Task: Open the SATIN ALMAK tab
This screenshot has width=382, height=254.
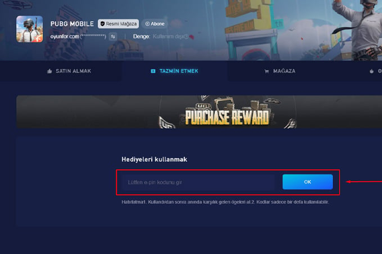Action: point(61,71)
